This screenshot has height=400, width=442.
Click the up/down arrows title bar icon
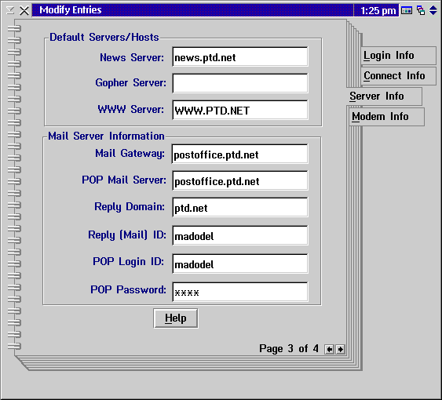(433, 10)
